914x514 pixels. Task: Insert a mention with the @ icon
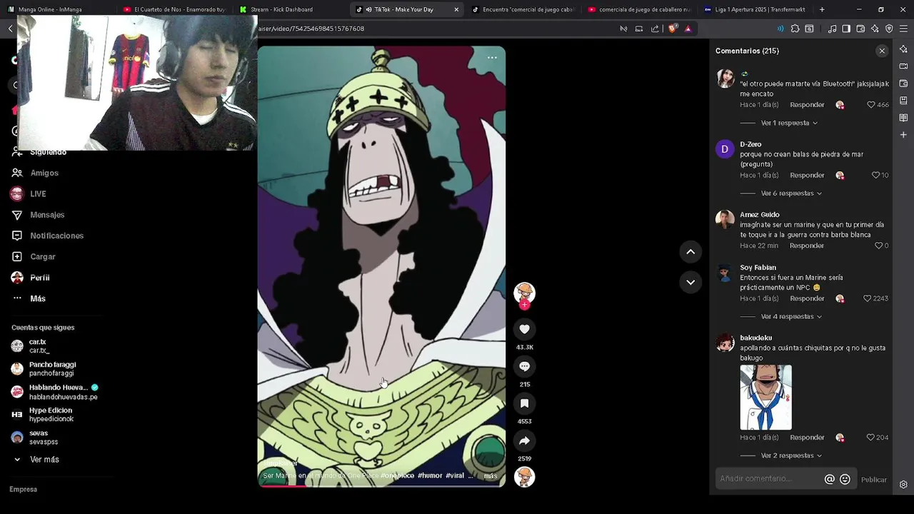point(830,480)
